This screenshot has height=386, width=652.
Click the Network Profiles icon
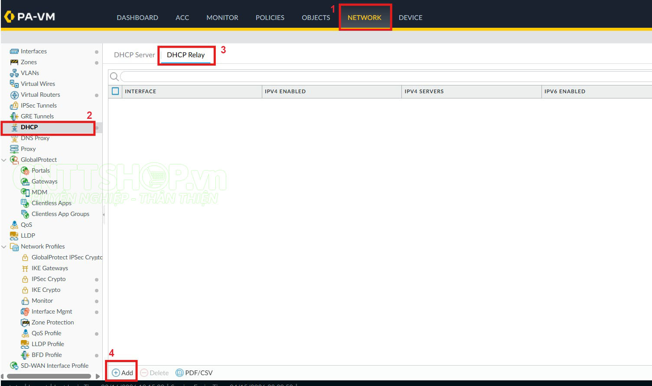click(x=14, y=246)
